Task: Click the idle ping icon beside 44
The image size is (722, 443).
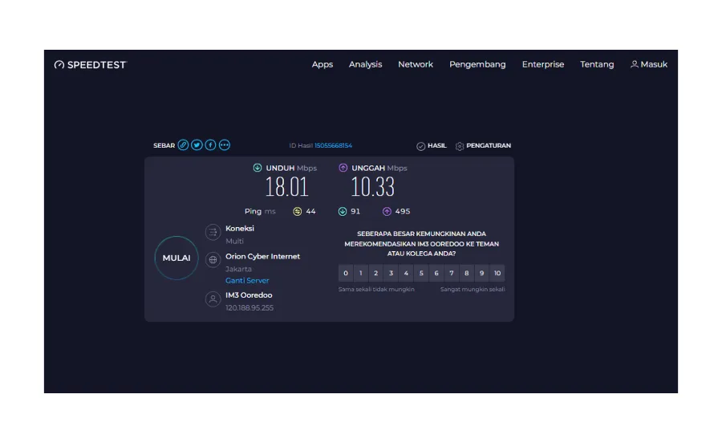Action: coord(298,211)
